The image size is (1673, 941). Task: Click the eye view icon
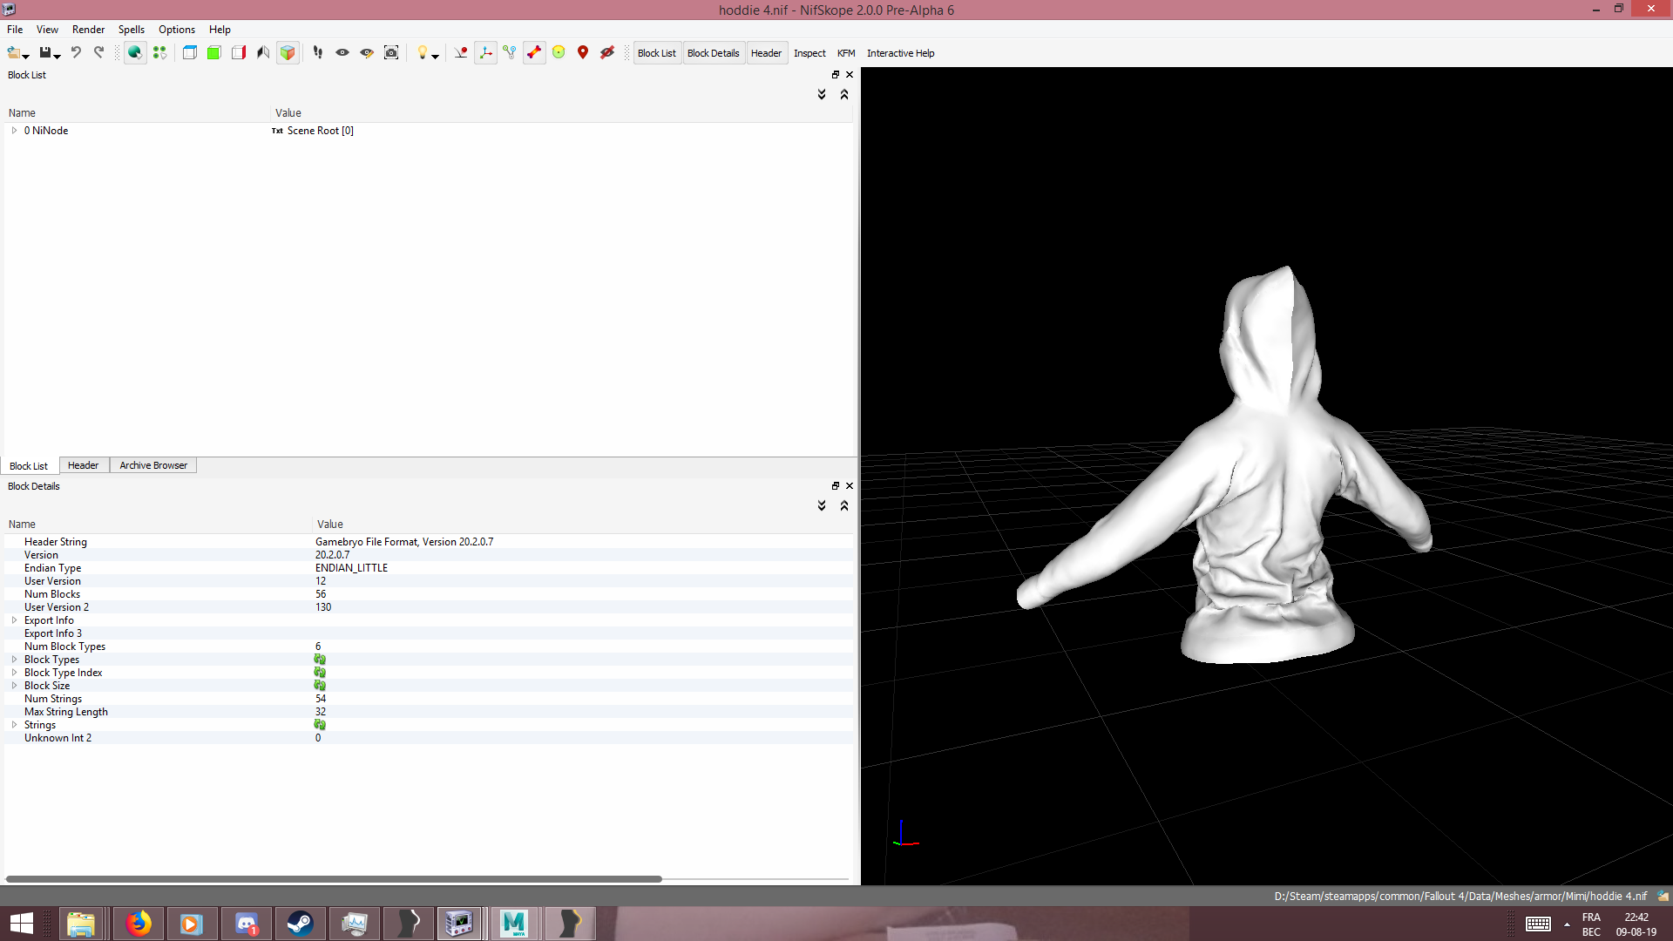tap(342, 53)
